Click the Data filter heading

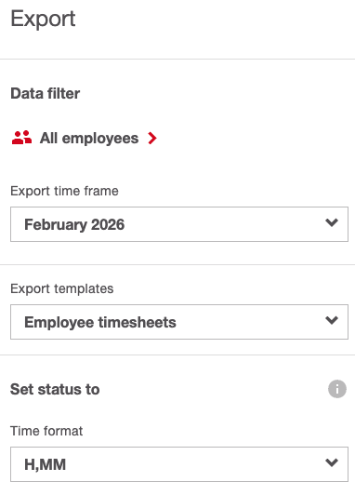click(x=46, y=93)
